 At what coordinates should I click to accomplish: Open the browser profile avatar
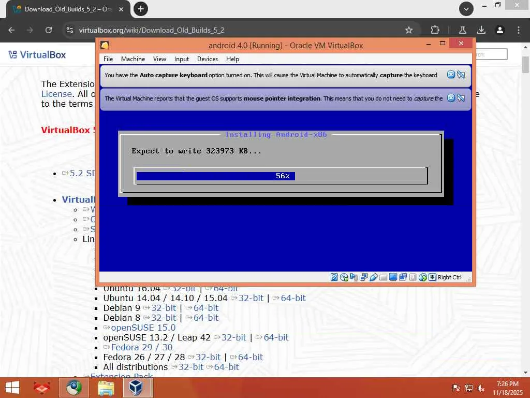coord(500,30)
